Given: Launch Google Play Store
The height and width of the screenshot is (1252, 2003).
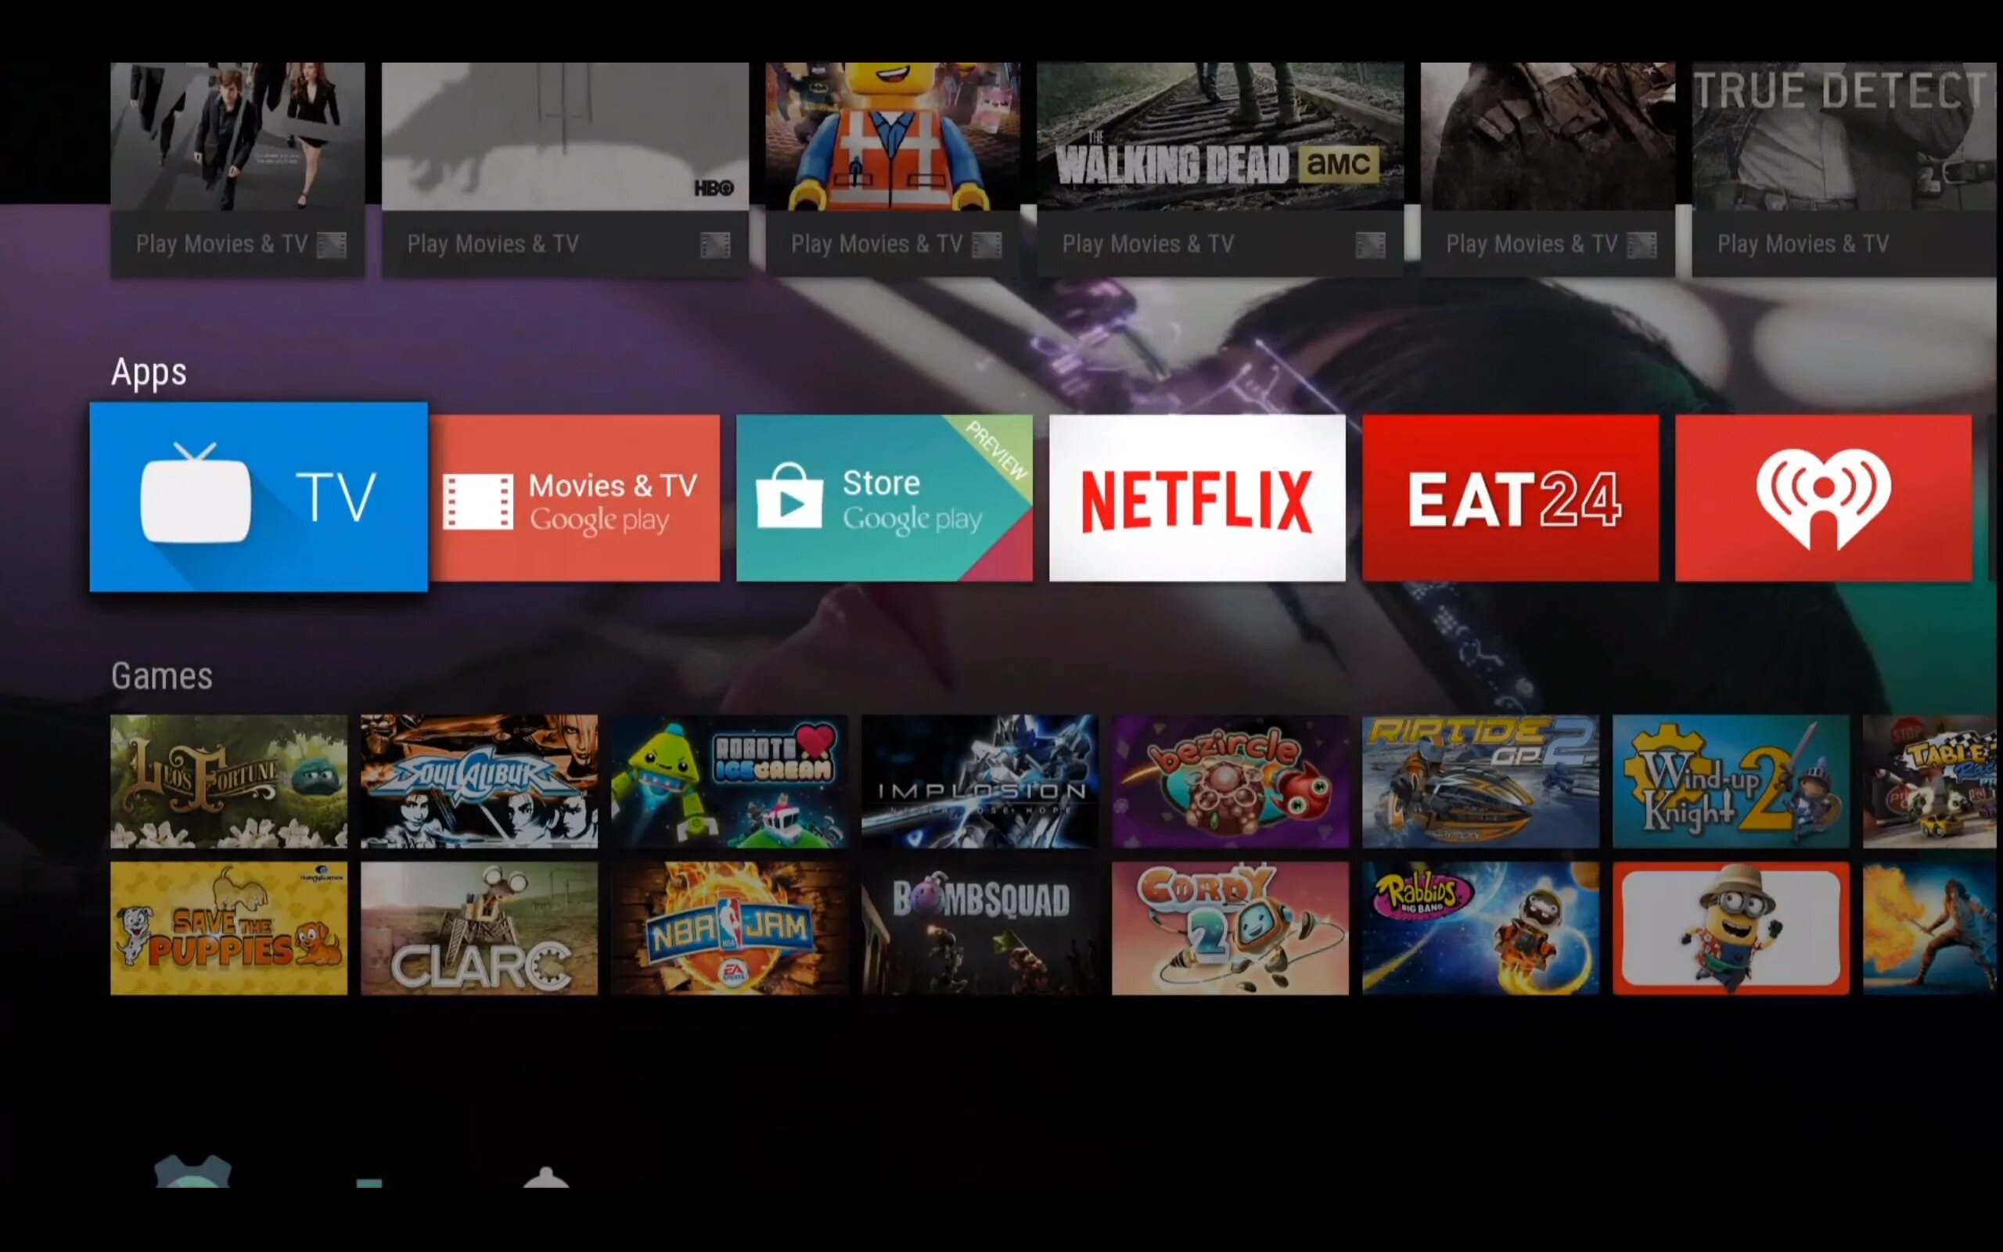Looking at the screenshot, I should pos(884,498).
